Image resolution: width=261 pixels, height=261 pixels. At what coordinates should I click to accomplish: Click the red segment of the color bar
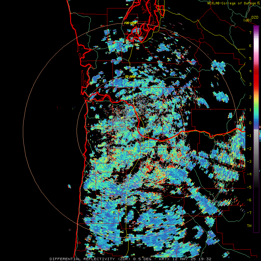[256, 78]
